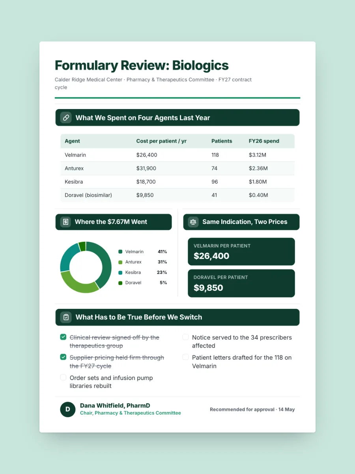Click the Doravel Per Patient $9,850 card
This screenshot has width=355, height=474.
(x=241, y=283)
